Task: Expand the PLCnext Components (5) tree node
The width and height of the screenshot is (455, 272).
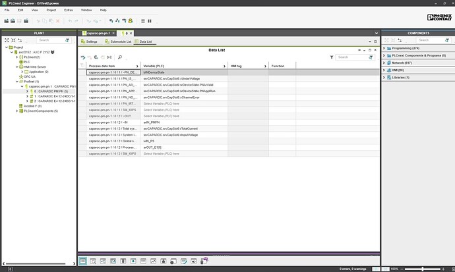Action: pyautogui.click(x=17, y=111)
